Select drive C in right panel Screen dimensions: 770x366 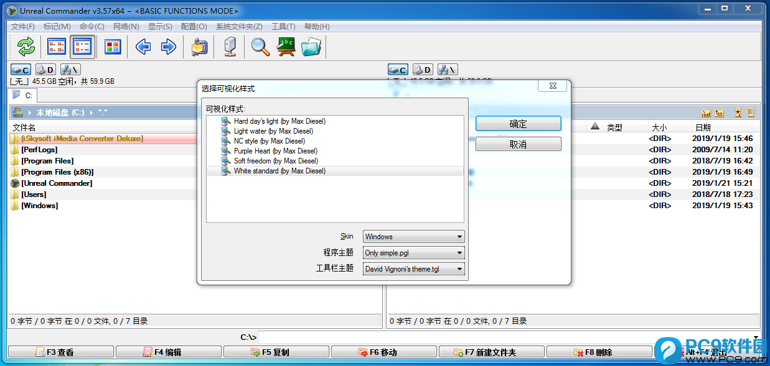point(398,70)
